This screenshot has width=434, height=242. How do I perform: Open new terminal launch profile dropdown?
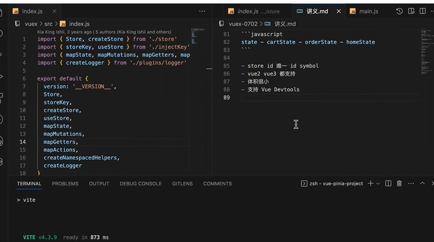[x=378, y=184]
